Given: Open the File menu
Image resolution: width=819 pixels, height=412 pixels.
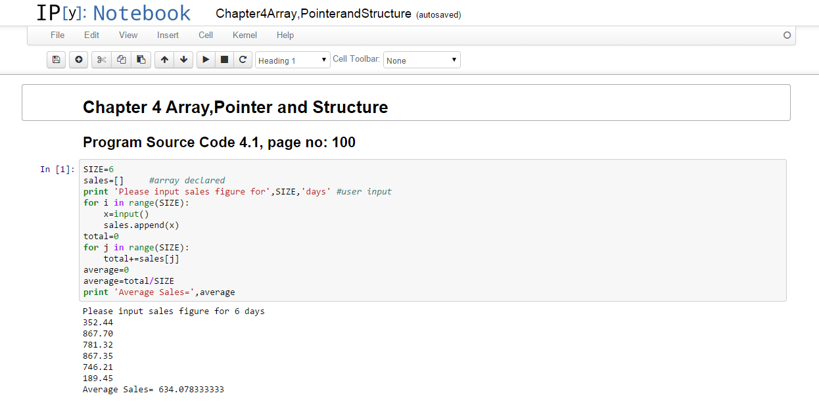Looking at the screenshot, I should [58, 35].
